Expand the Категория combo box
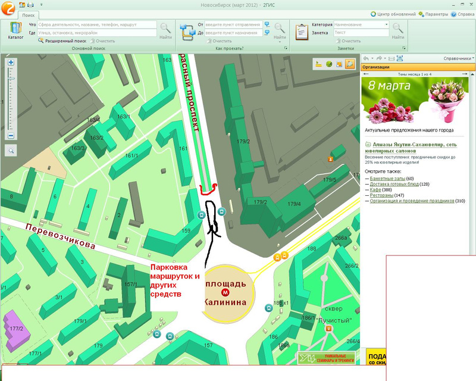Viewport: 476px width, 381px height. tap(361, 24)
